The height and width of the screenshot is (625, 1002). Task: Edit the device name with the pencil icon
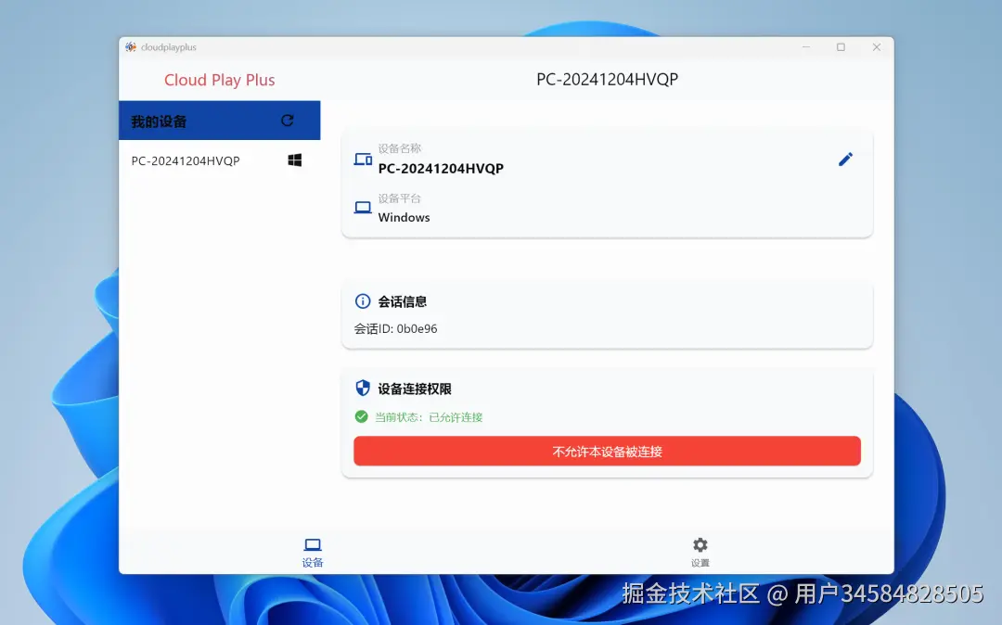click(x=845, y=159)
